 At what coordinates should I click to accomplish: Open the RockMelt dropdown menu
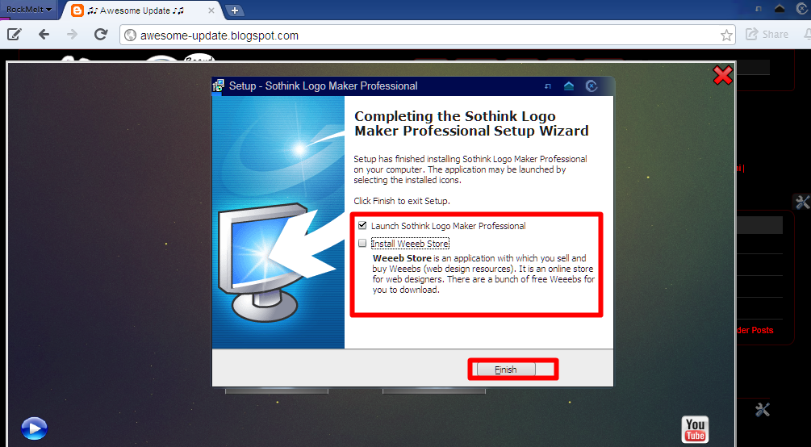28,10
